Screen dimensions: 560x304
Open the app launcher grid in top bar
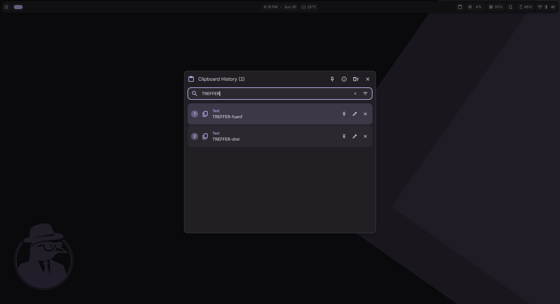pos(6,7)
